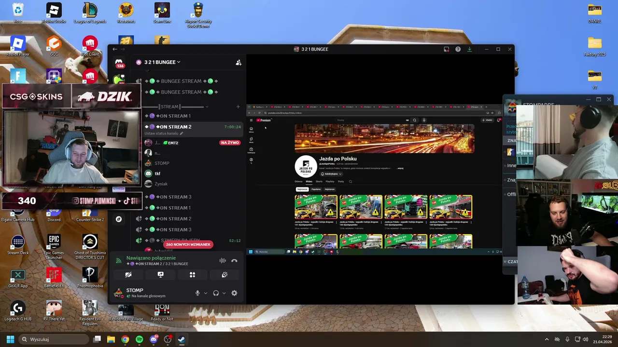
Task: Open Discord user settings gear
Action: point(234,293)
